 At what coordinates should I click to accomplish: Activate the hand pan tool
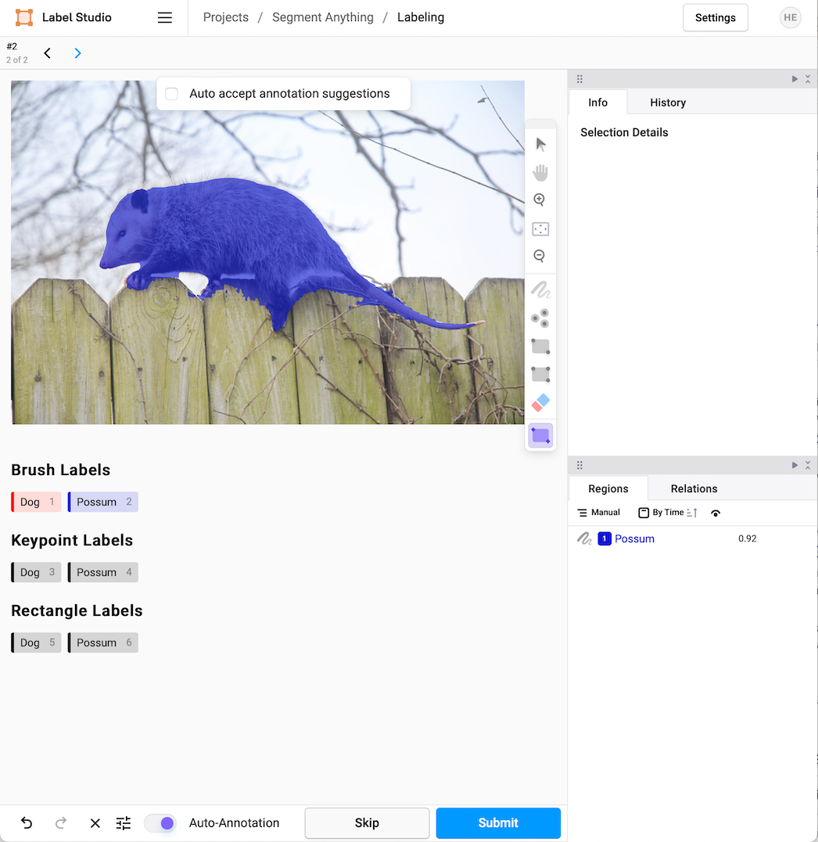(540, 172)
